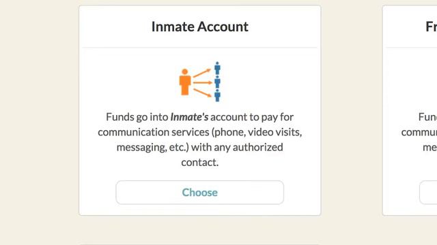Click the word 'authorized' in description

[x=258, y=147]
